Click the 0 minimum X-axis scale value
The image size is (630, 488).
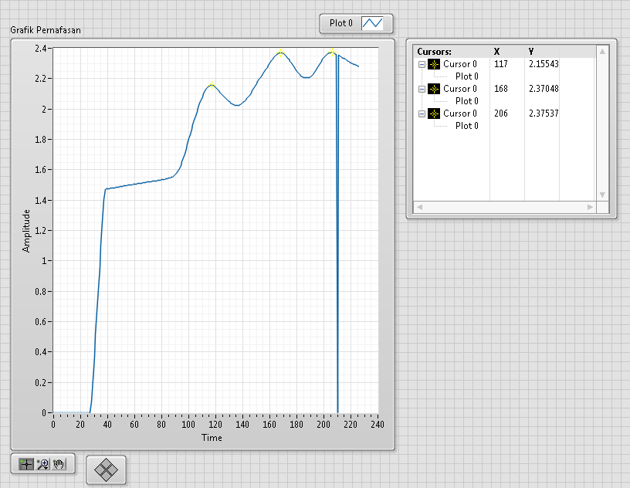pos(53,425)
